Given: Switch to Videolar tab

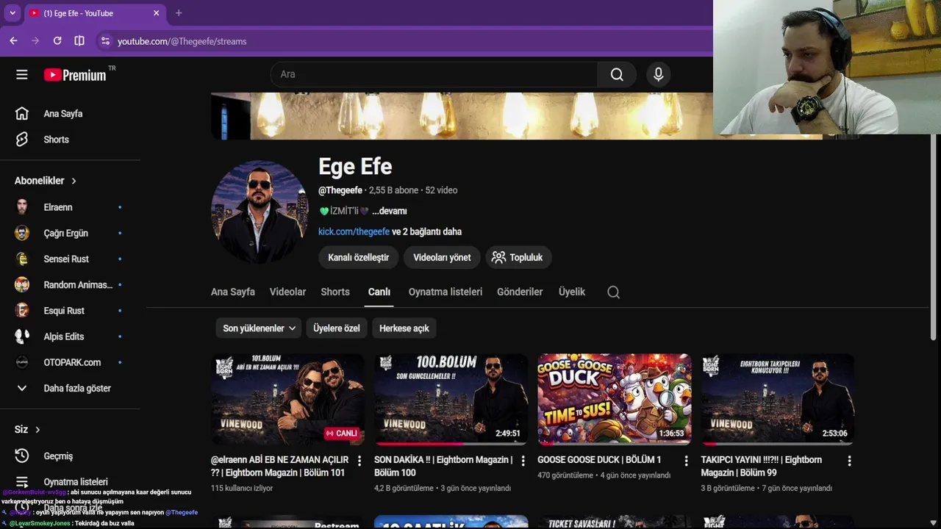Looking at the screenshot, I should pos(287,292).
